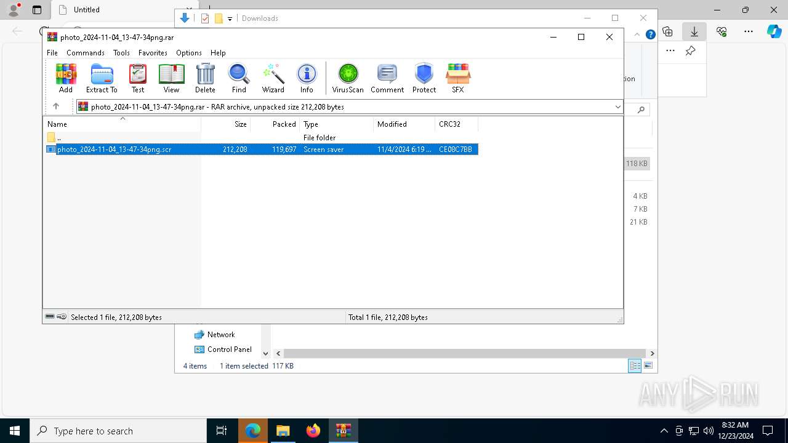Open the Find magnifier tool
Screen dimensions: 788x443
tap(239, 78)
